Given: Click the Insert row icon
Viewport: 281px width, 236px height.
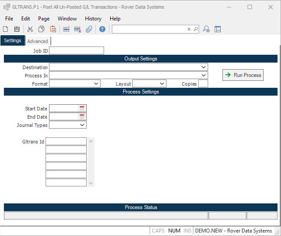Looking at the screenshot, I should click(66, 29).
